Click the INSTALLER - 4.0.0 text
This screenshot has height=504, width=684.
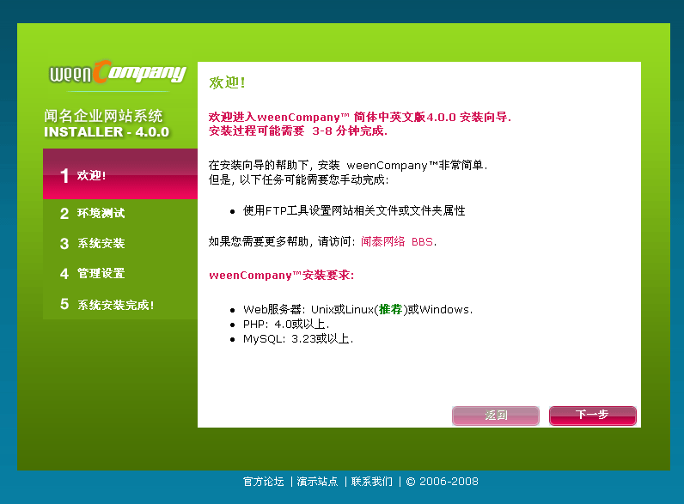(107, 131)
